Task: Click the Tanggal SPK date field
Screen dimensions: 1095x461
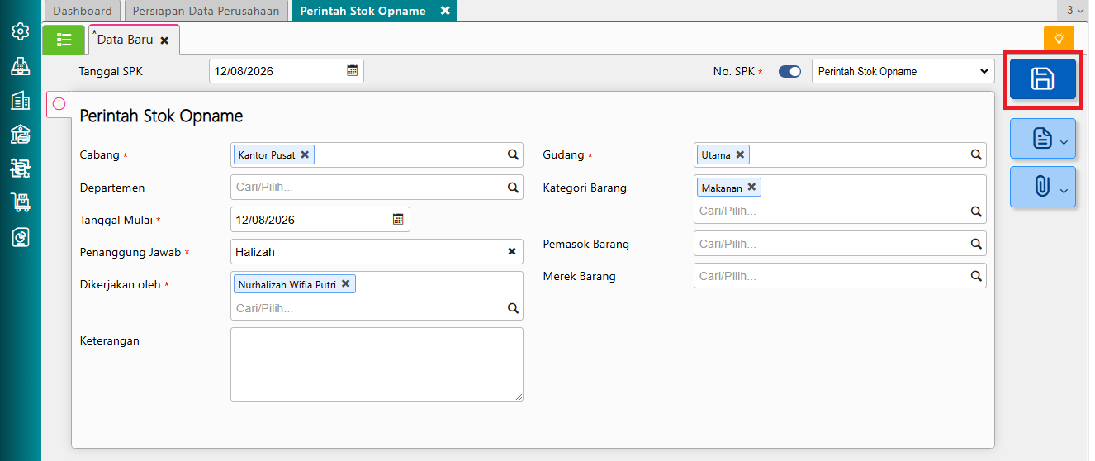Action: click(x=287, y=71)
